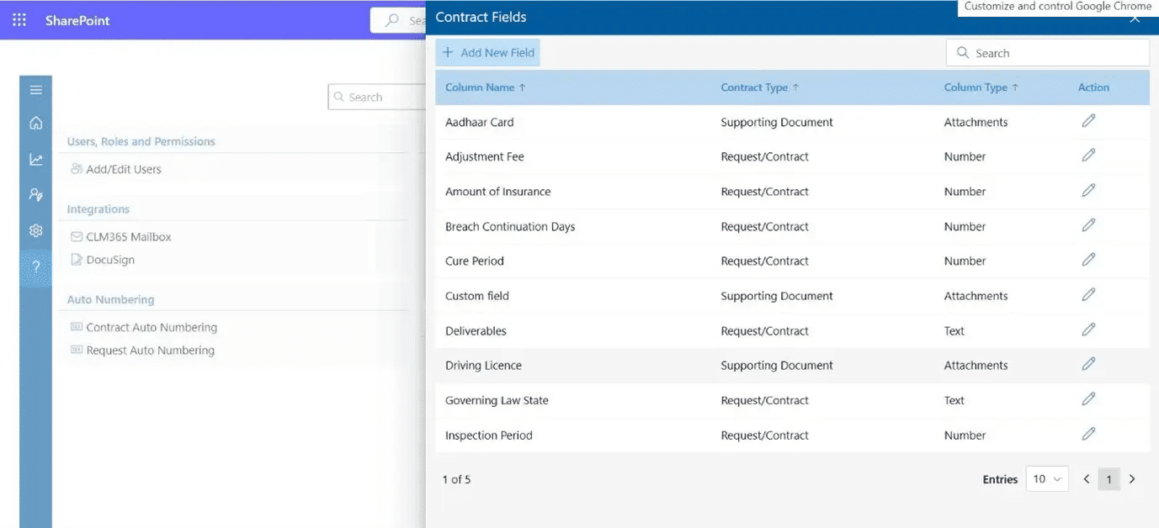Open settings gear icon in sidebar
The height and width of the screenshot is (528, 1159).
(x=35, y=230)
